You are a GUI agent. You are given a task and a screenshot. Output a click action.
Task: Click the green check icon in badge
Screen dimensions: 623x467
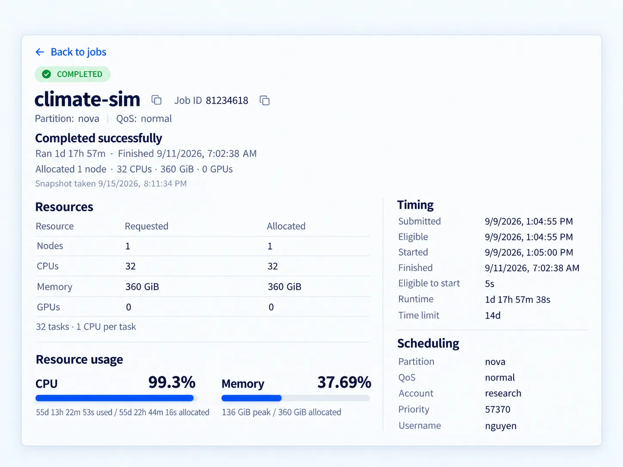tap(46, 74)
